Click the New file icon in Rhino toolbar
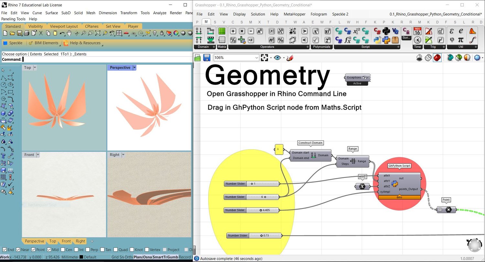 coord(5,33)
